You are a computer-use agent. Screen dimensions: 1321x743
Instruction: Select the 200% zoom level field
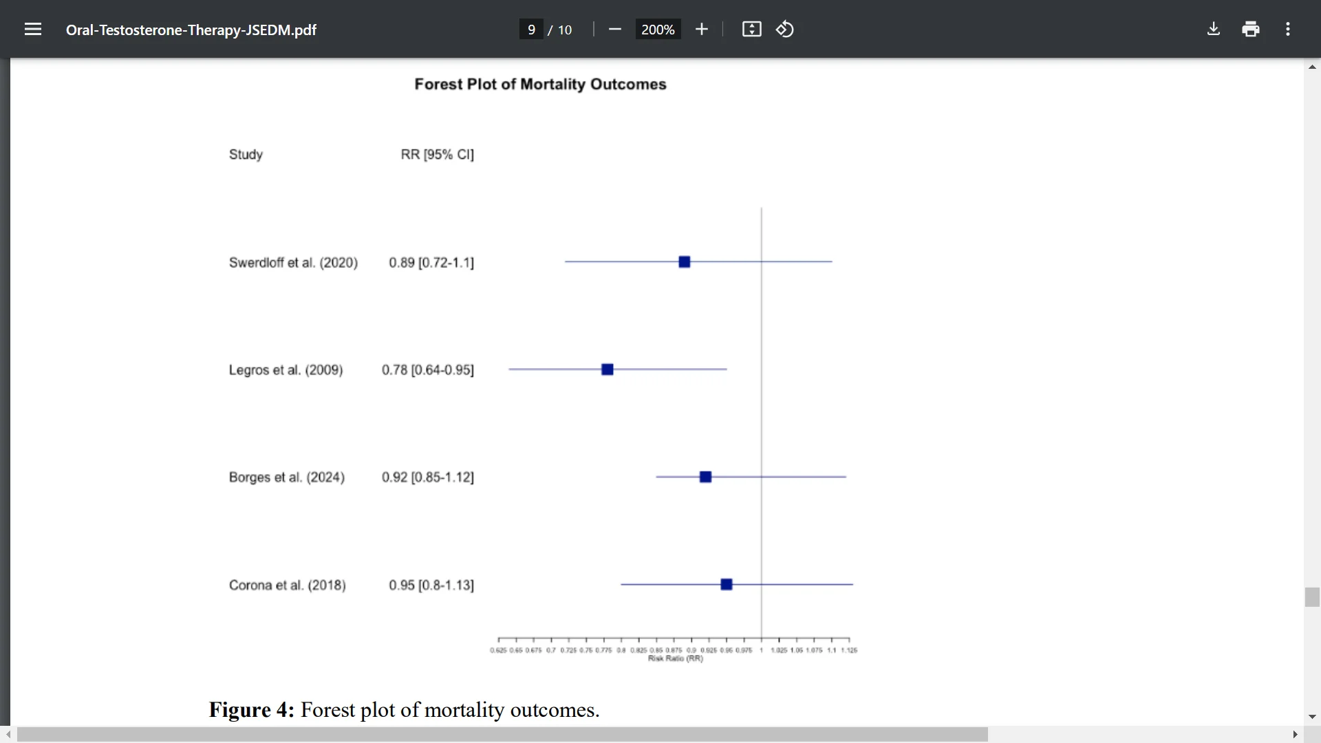(x=658, y=30)
